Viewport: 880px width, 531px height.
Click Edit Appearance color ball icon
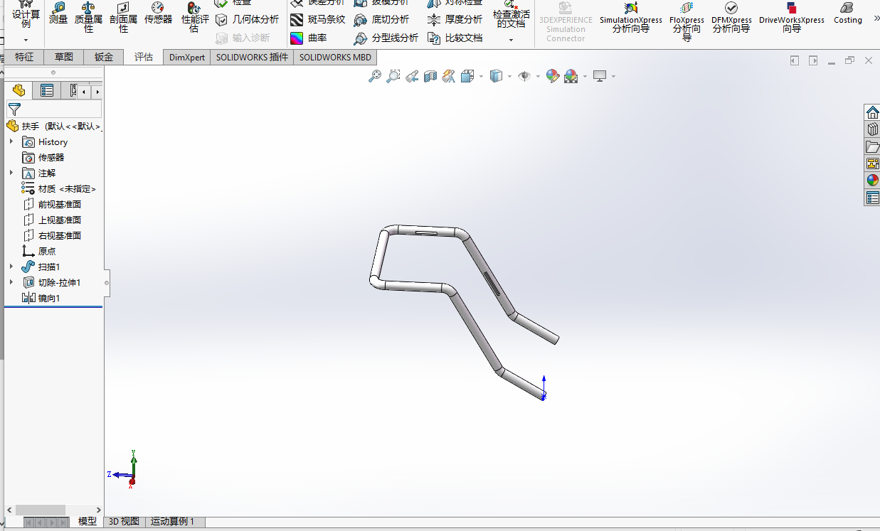[553, 76]
